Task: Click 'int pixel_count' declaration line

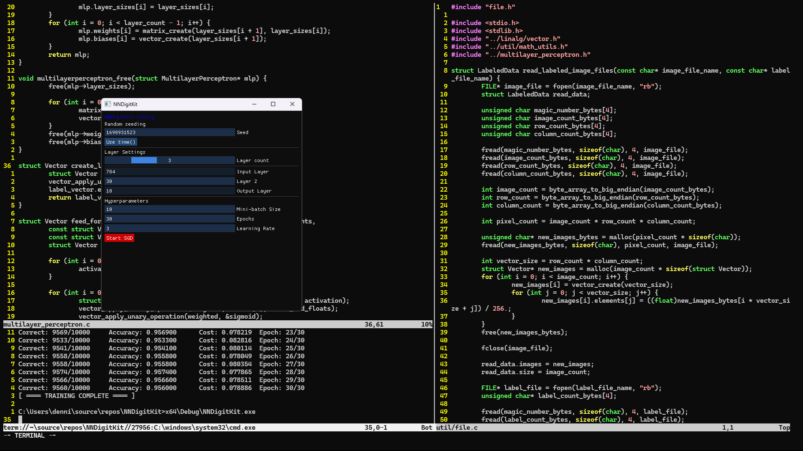Action: [588, 221]
